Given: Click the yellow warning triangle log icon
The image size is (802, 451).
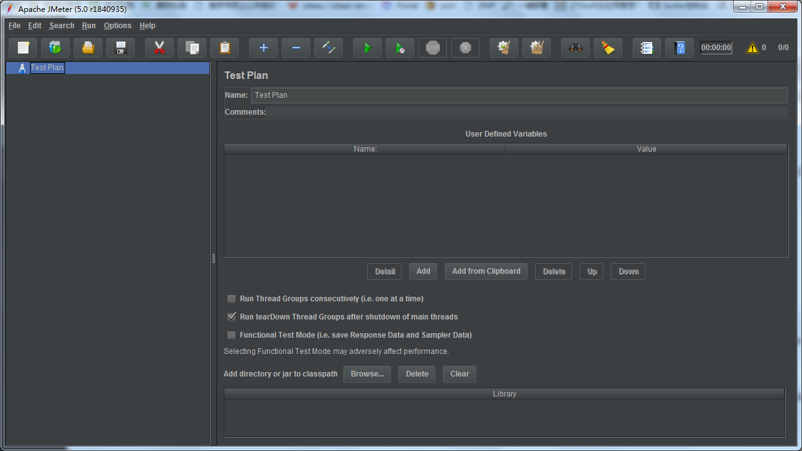Looking at the screenshot, I should coord(752,48).
